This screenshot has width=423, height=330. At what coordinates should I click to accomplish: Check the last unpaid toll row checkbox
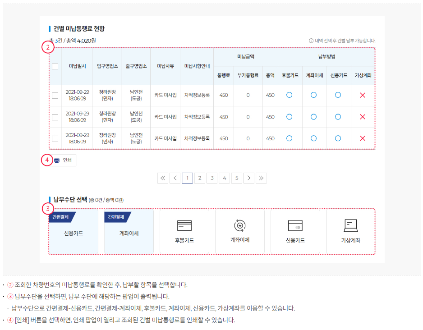[x=55, y=138]
